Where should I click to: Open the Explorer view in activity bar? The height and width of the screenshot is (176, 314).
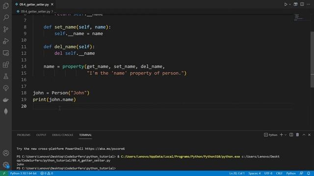coord(6,6)
